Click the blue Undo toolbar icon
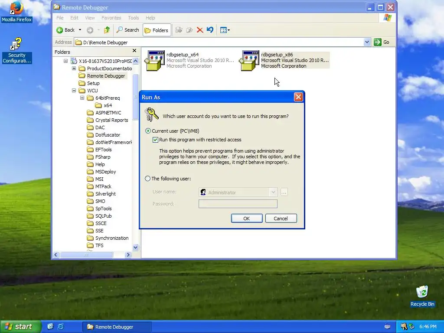This screenshot has width=444, height=333. (210, 30)
